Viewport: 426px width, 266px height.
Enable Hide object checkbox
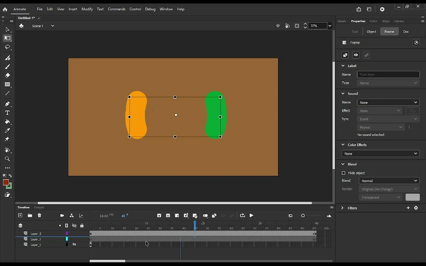(344, 173)
